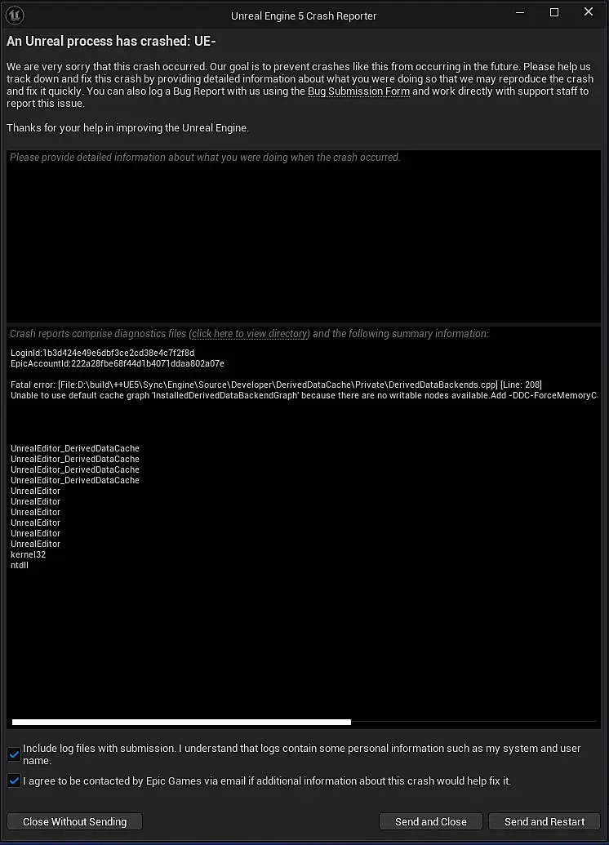This screenshot has width=609, height=845.
Task: Click the empty scrollbar track right of the thumb
Action: (x=474, y=722)
